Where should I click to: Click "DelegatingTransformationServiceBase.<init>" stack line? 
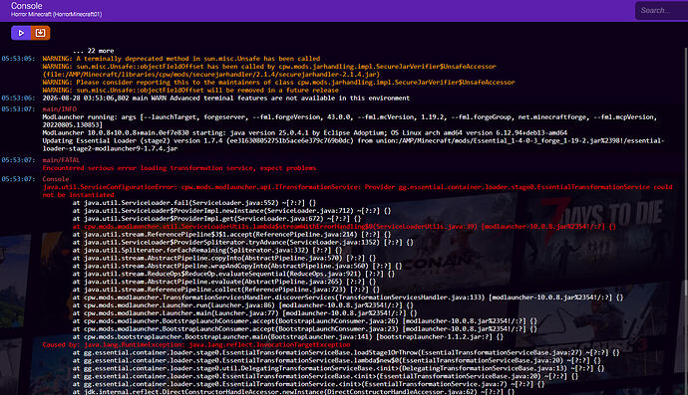click(338, 368)
